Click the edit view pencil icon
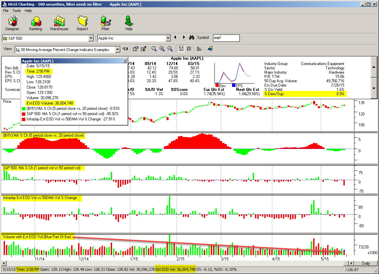Screen dimensions: 379x274 (143, 49)
